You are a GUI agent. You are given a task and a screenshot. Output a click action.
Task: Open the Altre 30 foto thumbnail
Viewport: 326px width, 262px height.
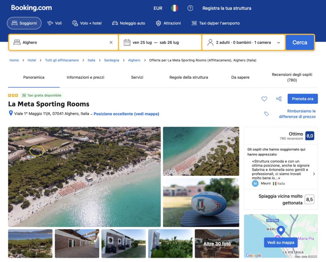[x=217, y=244]
